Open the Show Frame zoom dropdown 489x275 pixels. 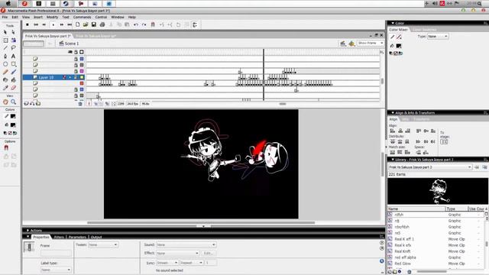371,43
